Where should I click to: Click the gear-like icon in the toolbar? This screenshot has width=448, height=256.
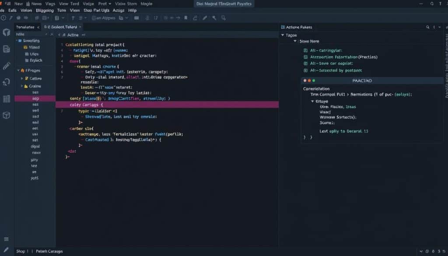(18, 18)
